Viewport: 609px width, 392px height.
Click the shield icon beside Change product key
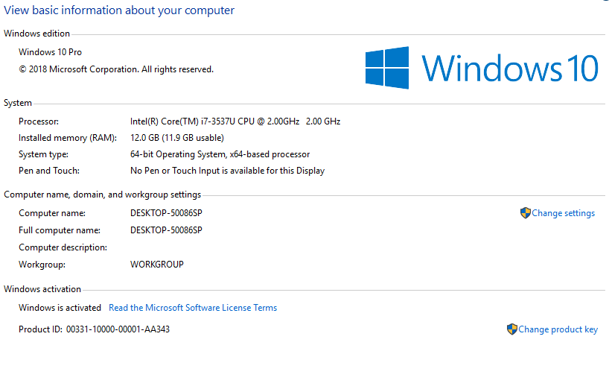(511, 329)
